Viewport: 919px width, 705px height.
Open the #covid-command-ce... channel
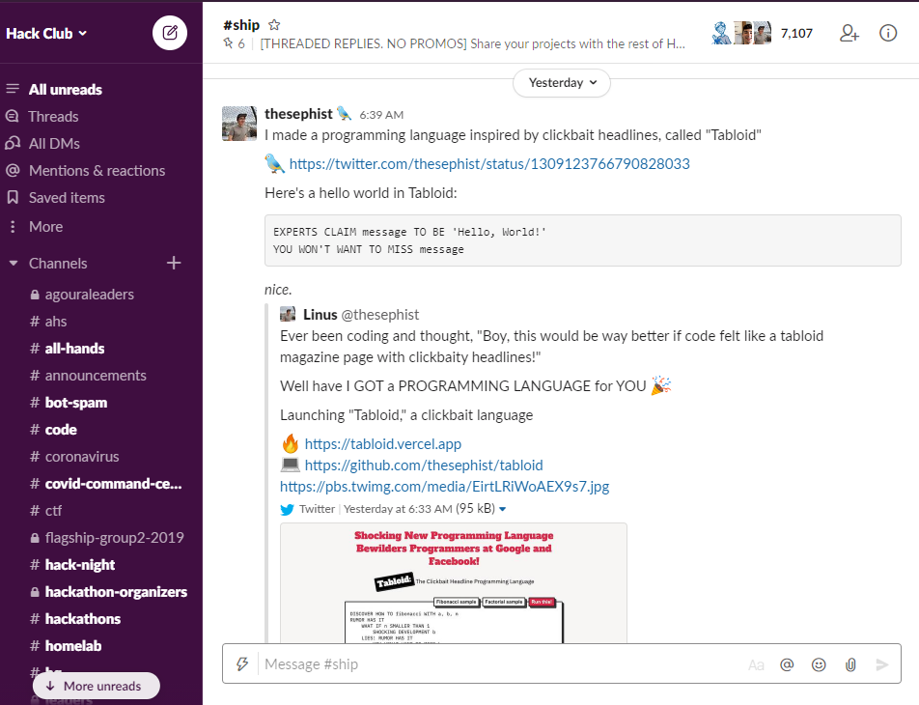click(x=113, y=483)
